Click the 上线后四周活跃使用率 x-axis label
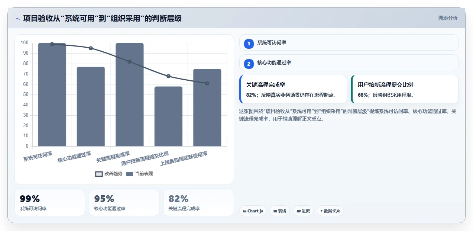This screenshot has height=231, width=473. (x=184, y=159)
